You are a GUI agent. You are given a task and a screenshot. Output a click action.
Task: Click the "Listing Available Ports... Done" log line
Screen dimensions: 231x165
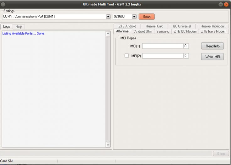coord(23,34)
